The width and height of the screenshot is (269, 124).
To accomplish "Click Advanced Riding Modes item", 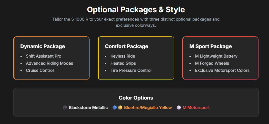I will (49, 63).
